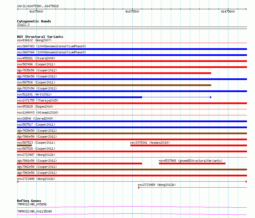This screenshot has width=255, height=218.
Task: Select the esv2723488 (Wong2012b) label
Action: [36, 179]
